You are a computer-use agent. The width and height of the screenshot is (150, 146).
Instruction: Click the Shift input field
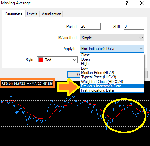pyautogui.click(x=134, y=26)
